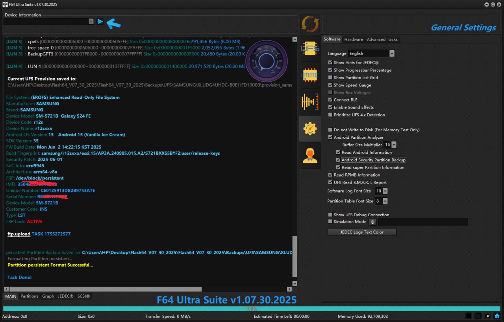Click the @ button beside Simulation Mode
The image size is (504, 322).
(372, 222)
